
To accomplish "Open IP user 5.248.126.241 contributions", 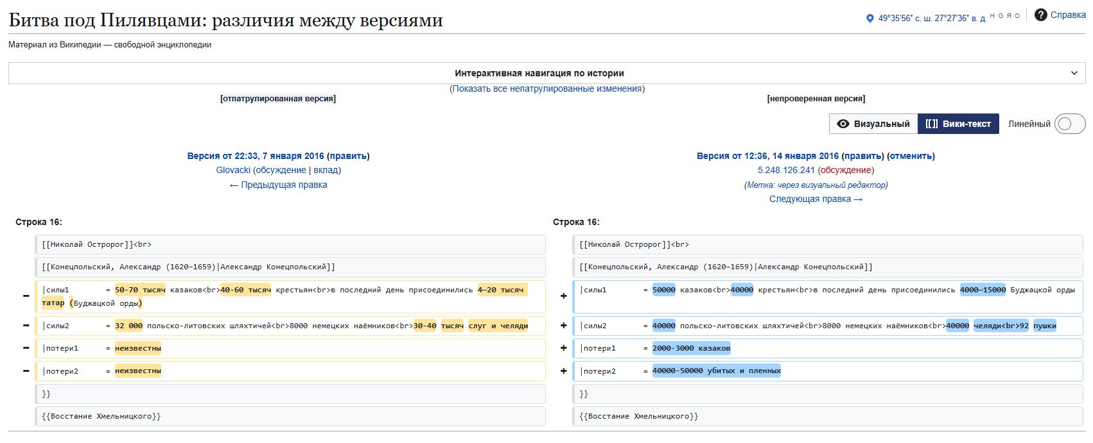I will pyautogui.click(x=786, y=170).
